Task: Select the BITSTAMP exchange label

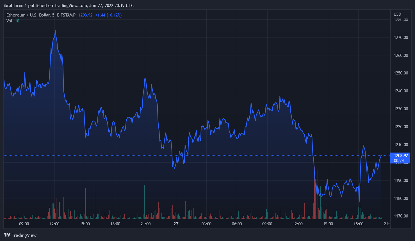Action: (66, 15)
